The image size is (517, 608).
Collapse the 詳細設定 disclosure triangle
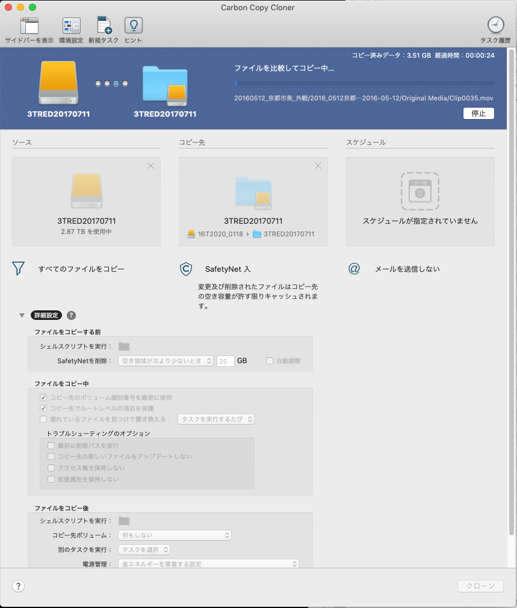coord(22,315)
